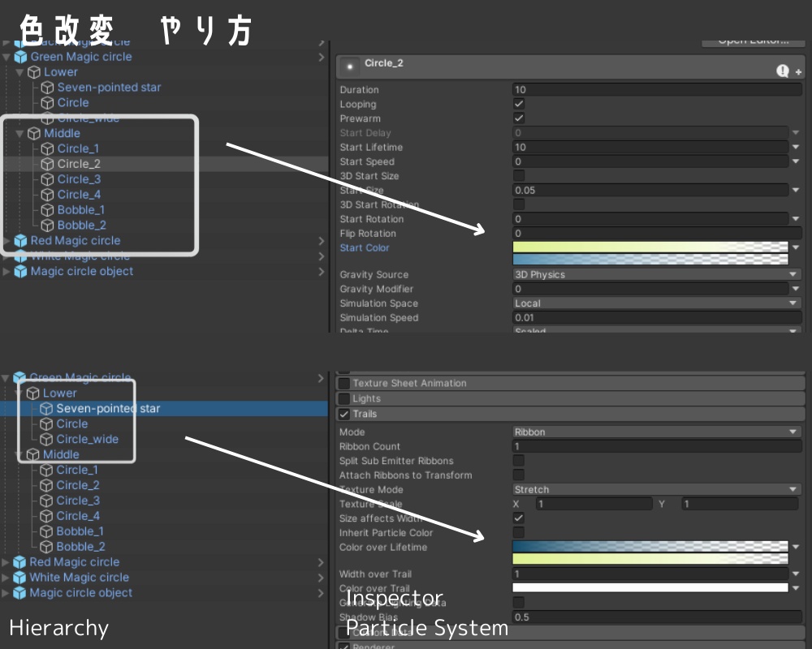The width and height of the screenshot is (812, 649).
Task: Open the Color over Lifetime mode arrow
Action: pos(796,547)
